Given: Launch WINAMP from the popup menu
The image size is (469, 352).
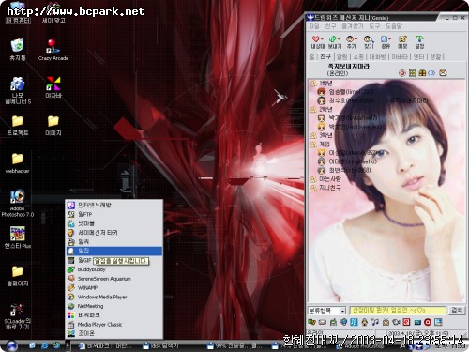Looking at the screenshot, I should [114, 287].
